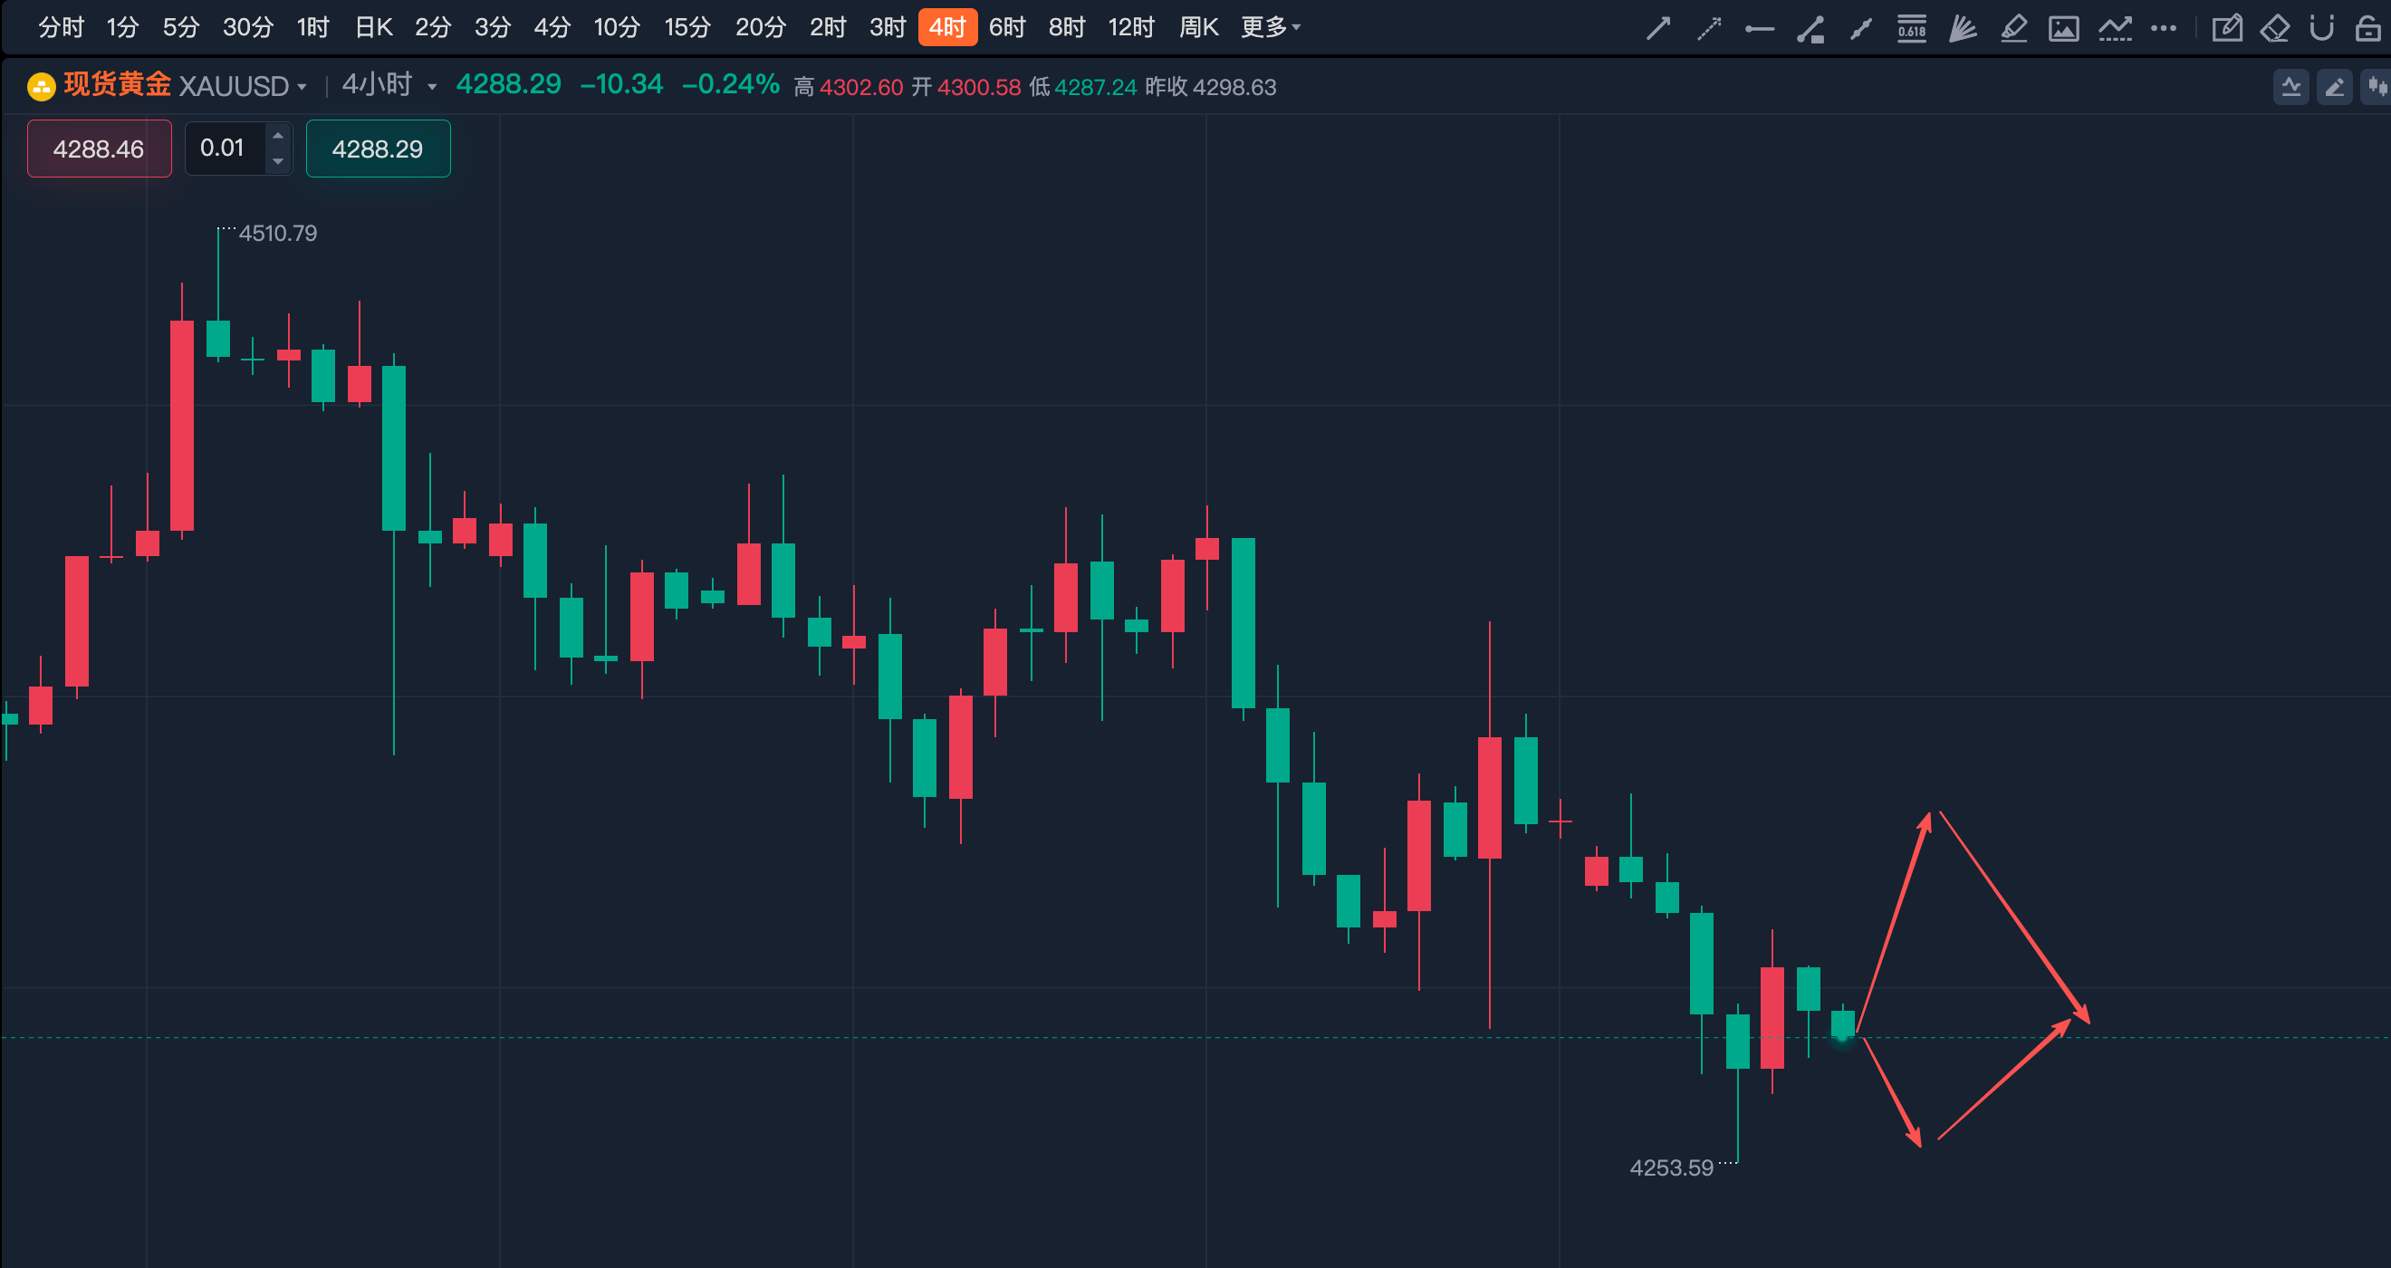
Task: Switch to the 日K timeframe tab
Action: click(x=374, y=27)
